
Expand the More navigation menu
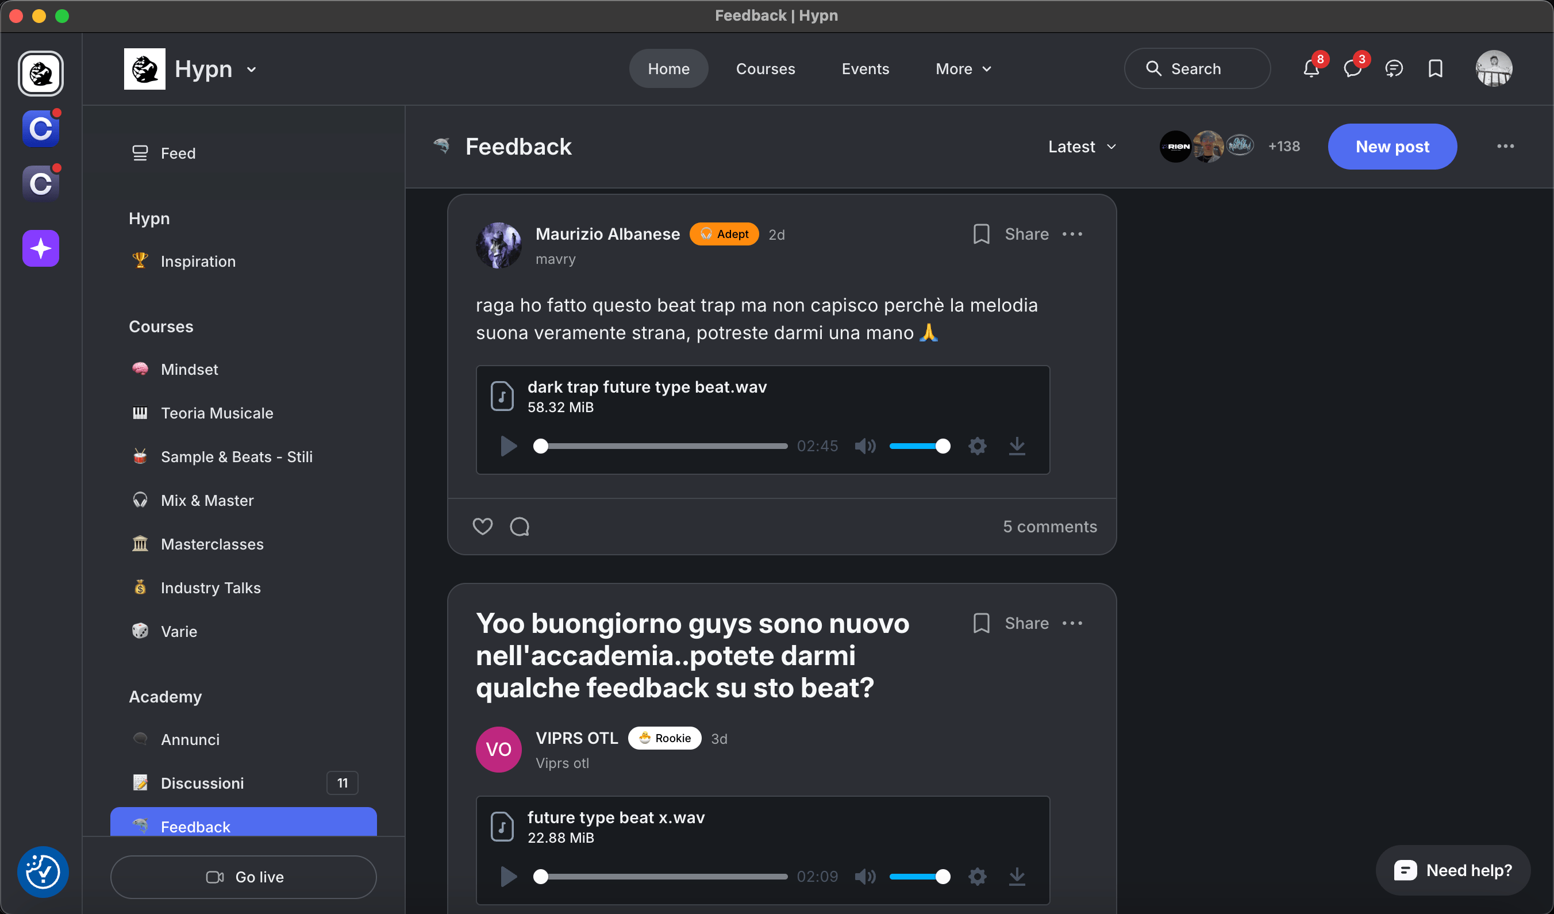tap(963, 68)
